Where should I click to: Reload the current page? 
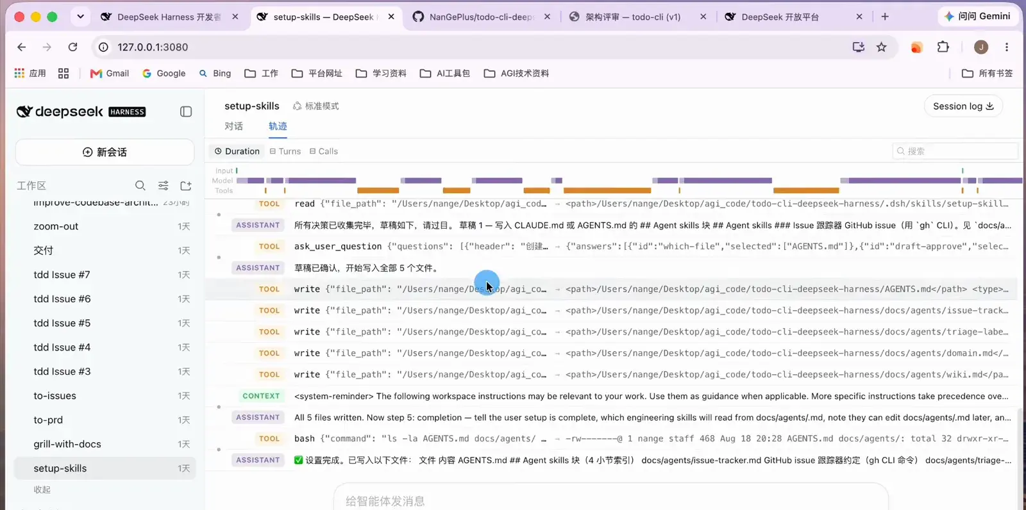coord(72,47)
